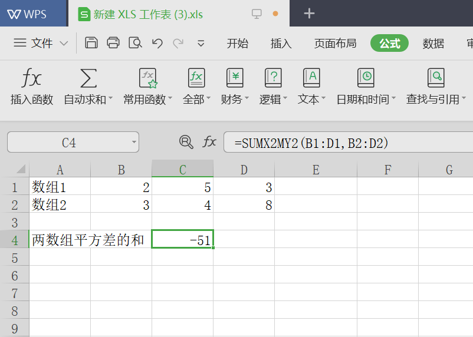
Task: Switch to the 开始 ribbon tab
Action: click(238, 44)
